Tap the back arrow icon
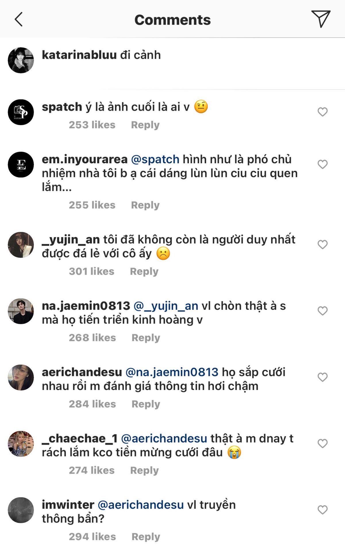The image size is (345, 551). [19, 20]
